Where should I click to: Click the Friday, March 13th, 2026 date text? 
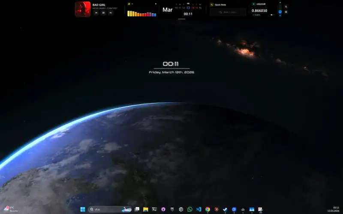point(171,72)
